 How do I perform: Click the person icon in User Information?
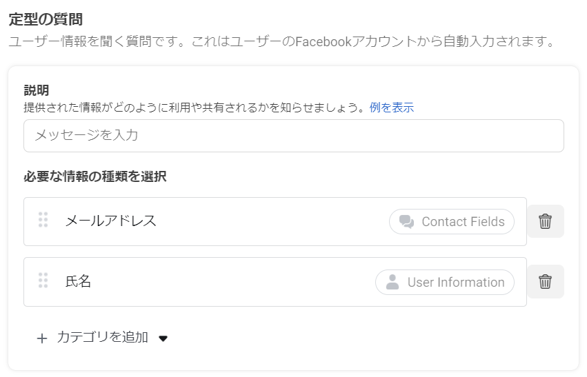(392, 282)
